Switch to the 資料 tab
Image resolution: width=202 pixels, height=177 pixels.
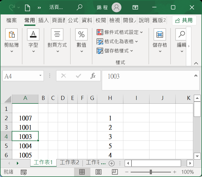tap(87, 20)
